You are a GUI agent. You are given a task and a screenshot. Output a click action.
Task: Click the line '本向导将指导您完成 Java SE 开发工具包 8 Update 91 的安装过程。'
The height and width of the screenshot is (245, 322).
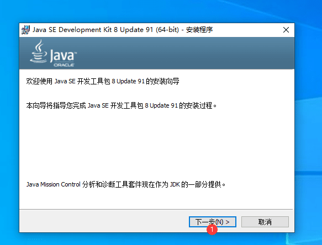pyautogui.click(x=122, y=106)
